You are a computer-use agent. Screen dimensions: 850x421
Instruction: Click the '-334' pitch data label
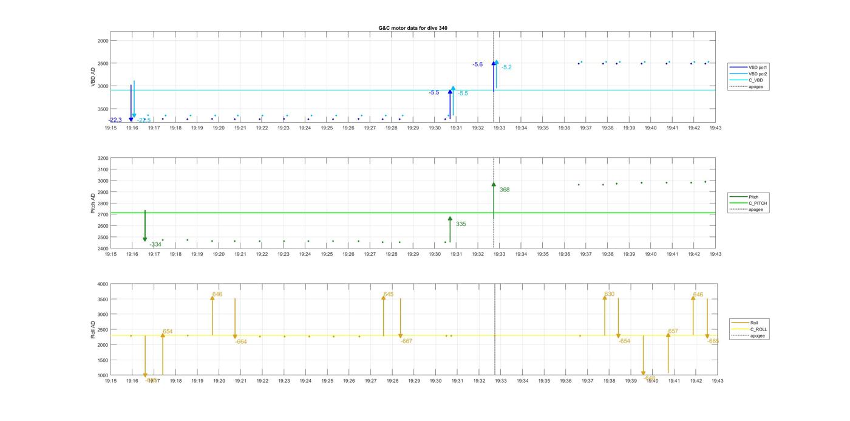point(155,245)
